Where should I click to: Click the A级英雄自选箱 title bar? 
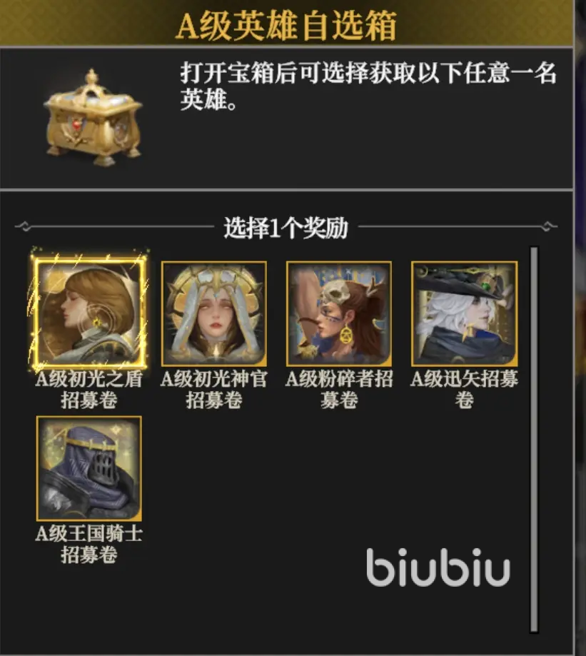click(x=286, y=23)
